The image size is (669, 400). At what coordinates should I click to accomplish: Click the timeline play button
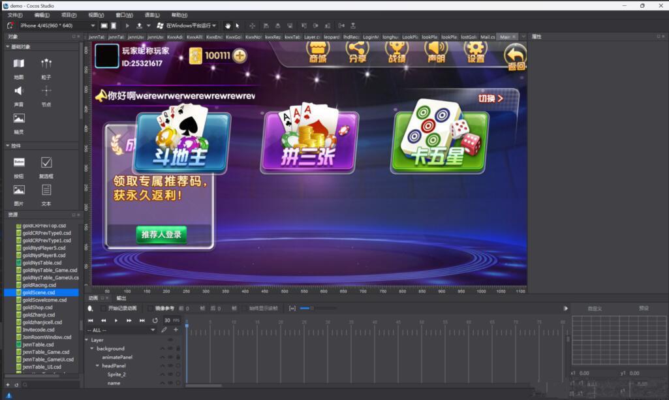click(116, 320)
